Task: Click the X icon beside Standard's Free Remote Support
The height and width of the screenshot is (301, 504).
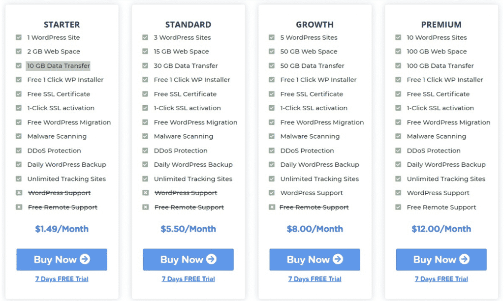Action: click(x=145, y=207)
